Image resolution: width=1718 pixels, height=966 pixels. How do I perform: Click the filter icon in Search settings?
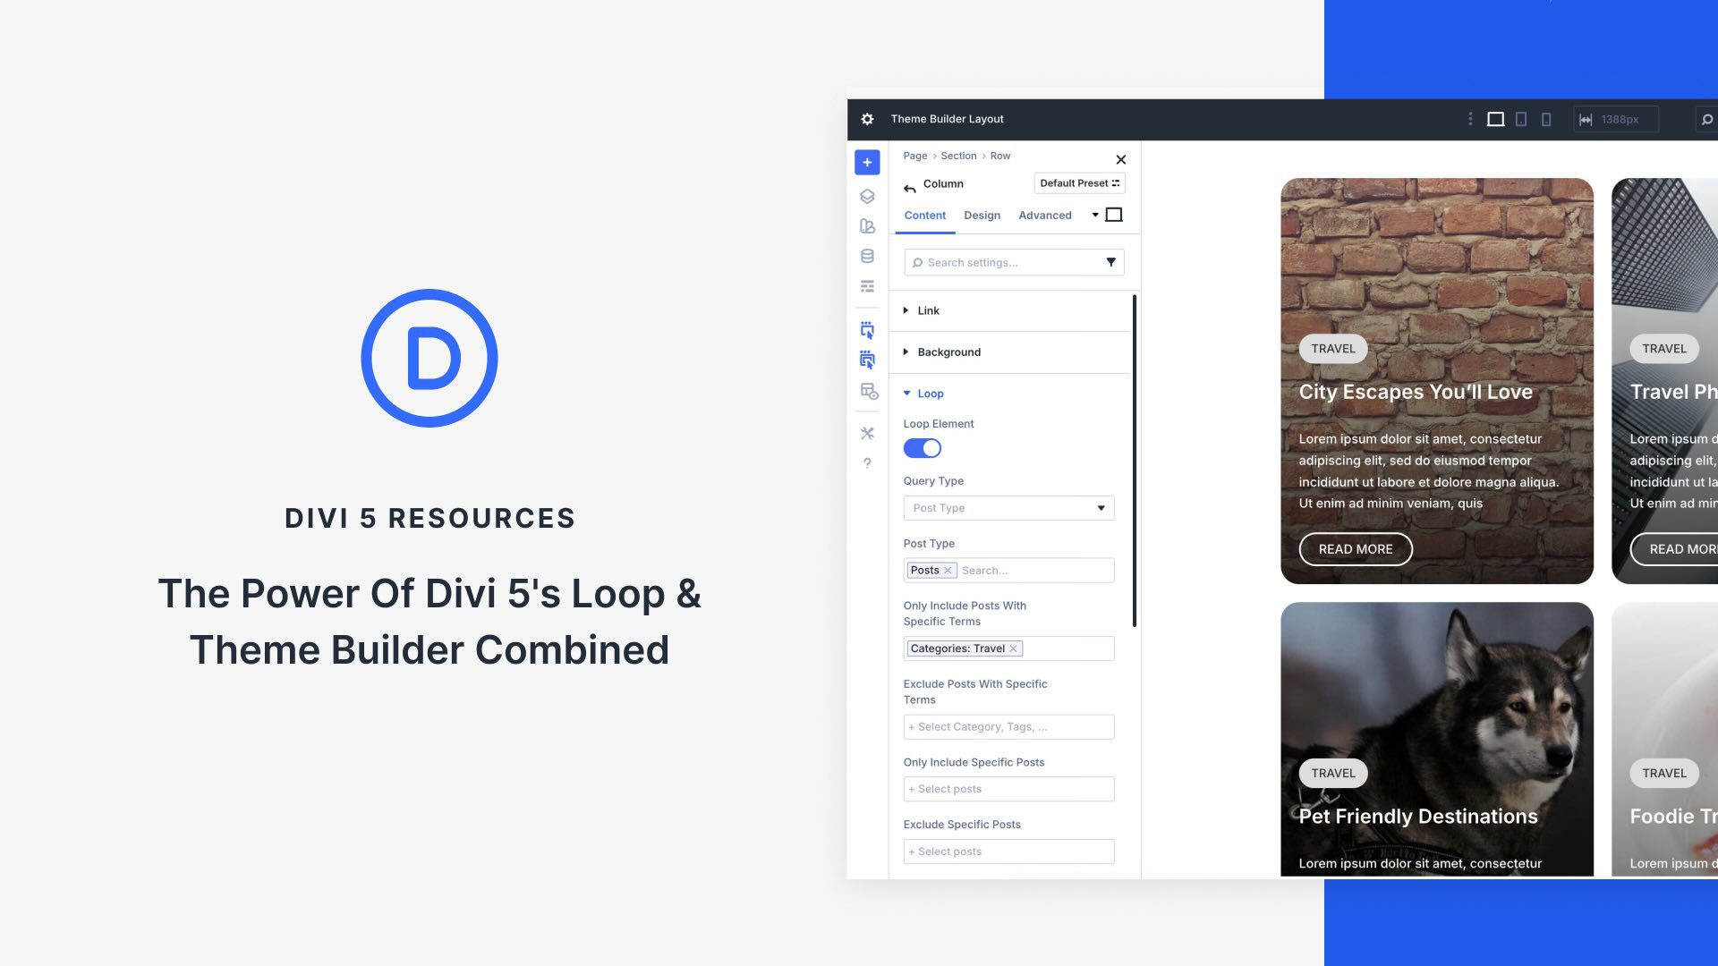click(1111, 262)
